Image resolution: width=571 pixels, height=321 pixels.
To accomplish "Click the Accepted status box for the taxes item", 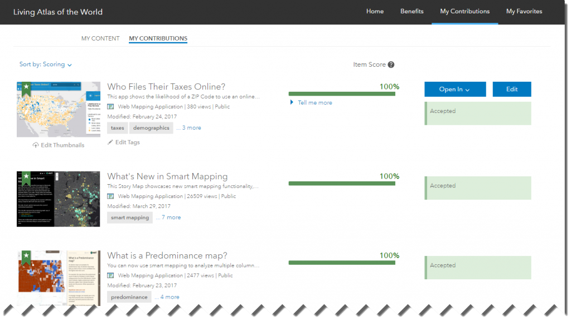I will click(x=478, y=113).
